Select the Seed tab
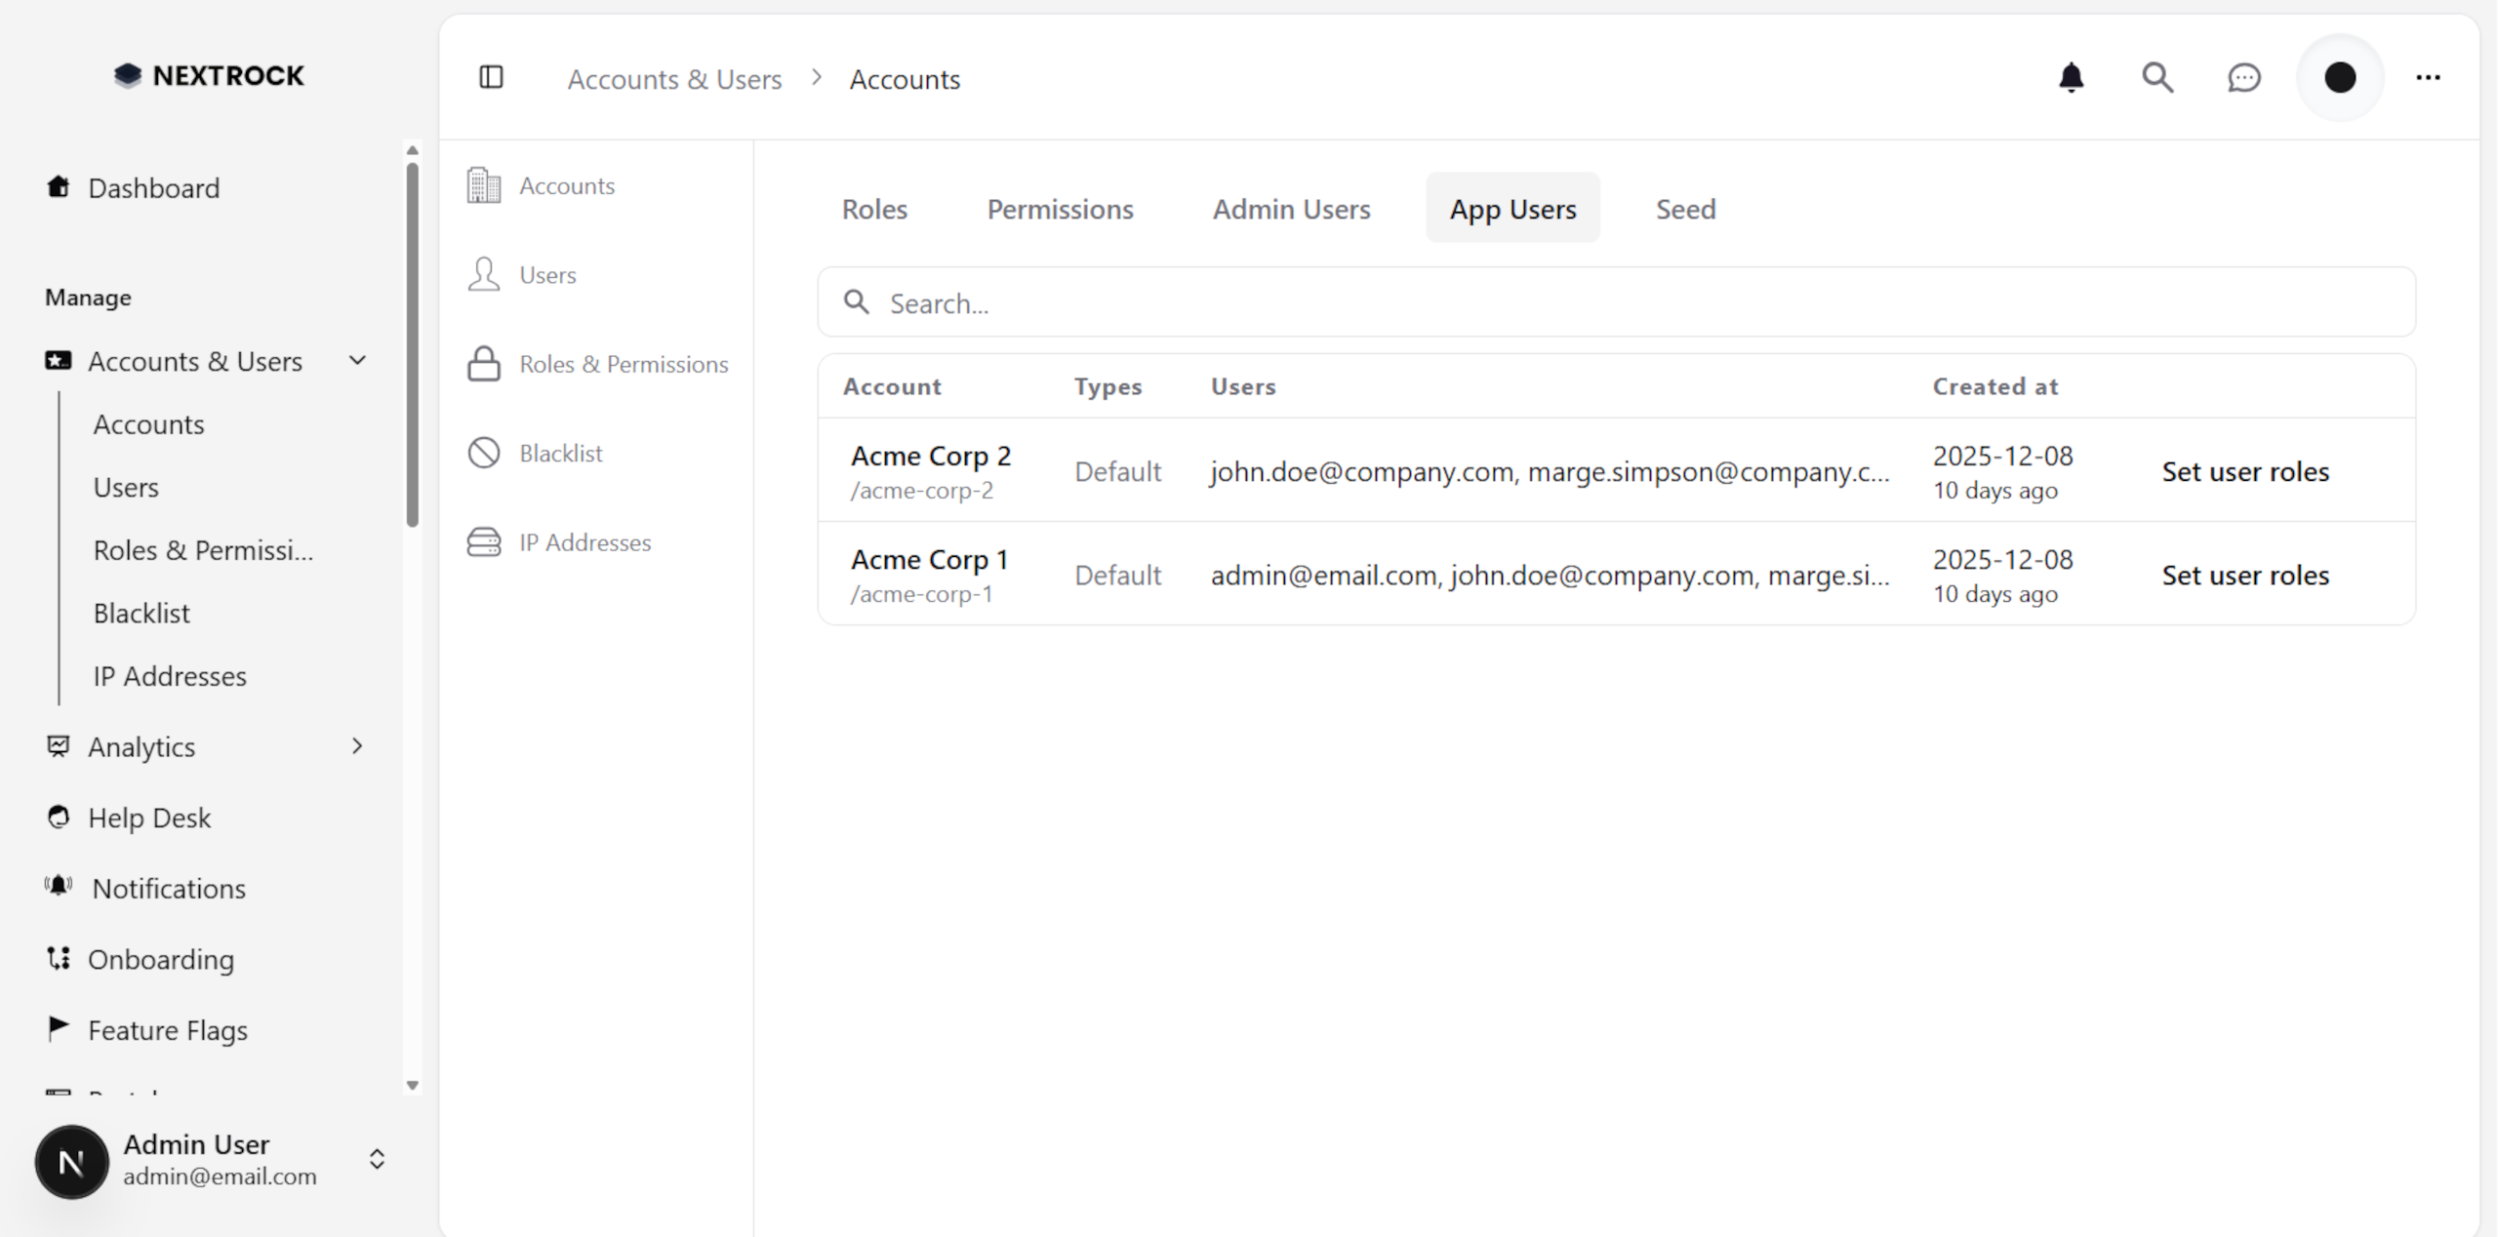 pyautogui.click(x=1685, y=208)
